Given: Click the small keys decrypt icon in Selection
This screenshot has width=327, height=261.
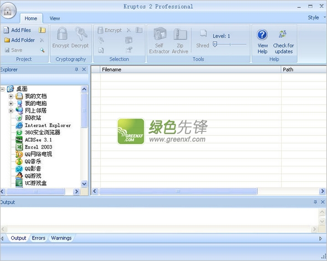Looking at the screenshot, I should pos(101,40).
